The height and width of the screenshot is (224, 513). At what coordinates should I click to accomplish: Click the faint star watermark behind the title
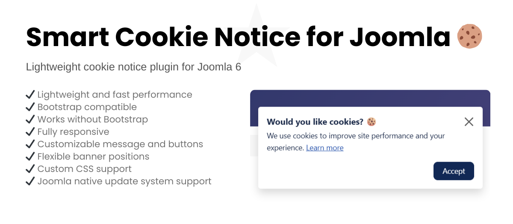click(256, 17)
